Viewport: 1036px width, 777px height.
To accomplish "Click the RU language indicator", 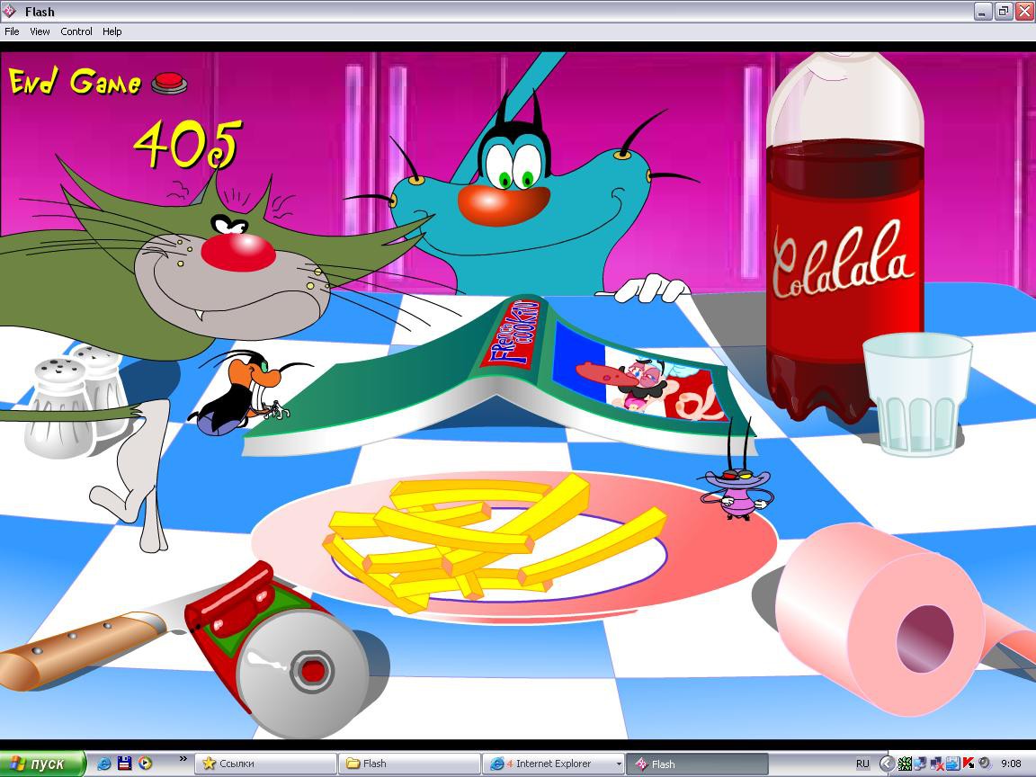I will coord(862,764).
